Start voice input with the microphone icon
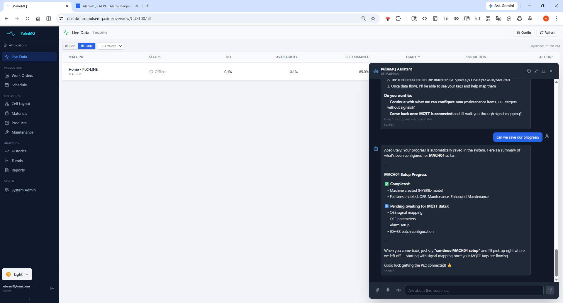 pos(388,290)
